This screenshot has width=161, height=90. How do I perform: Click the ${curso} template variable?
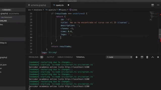coord(123,22)
